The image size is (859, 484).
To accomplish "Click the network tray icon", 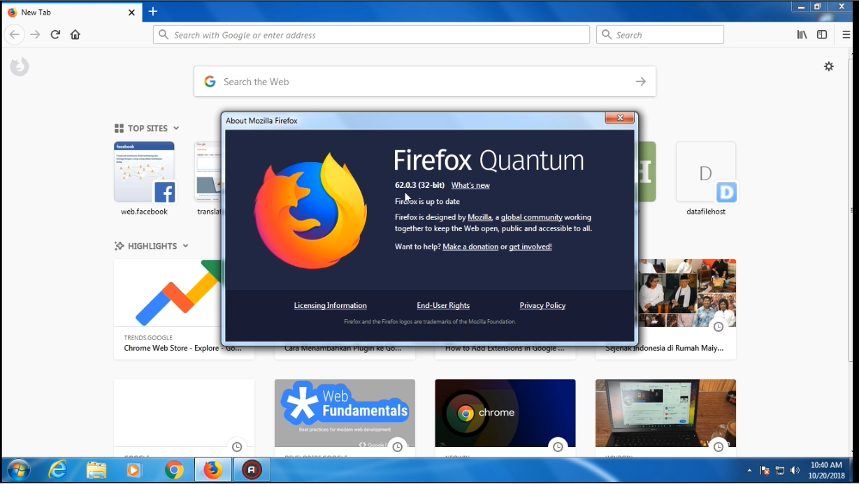I will pos(780,471).
